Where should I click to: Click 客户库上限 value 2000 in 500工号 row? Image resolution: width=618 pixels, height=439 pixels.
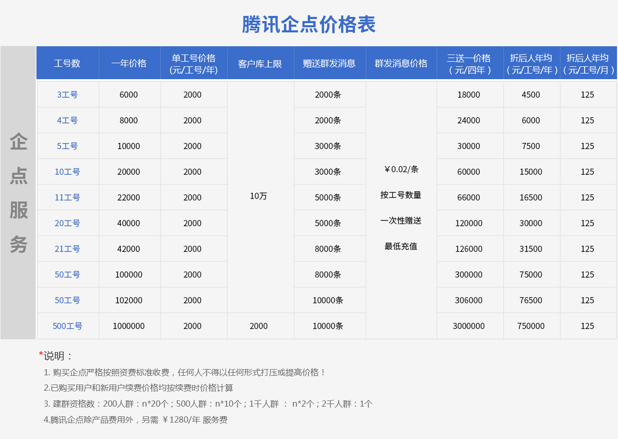pos(259,326)
